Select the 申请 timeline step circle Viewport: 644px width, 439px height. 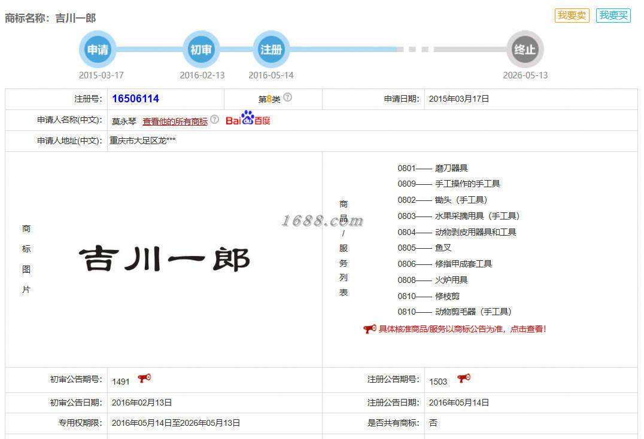pos(98,49)
